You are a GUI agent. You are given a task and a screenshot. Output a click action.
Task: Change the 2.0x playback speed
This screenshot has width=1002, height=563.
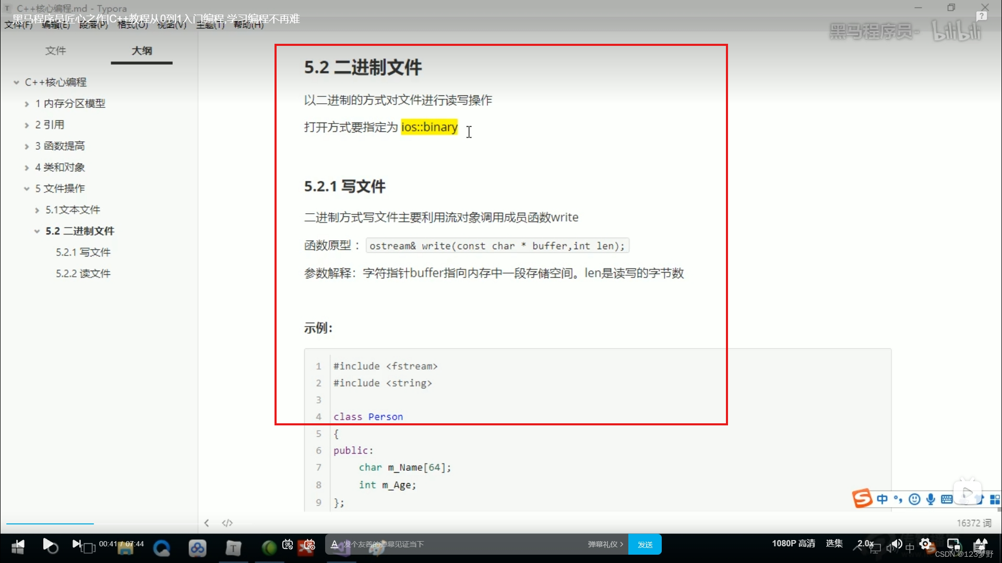click(865, 544)
